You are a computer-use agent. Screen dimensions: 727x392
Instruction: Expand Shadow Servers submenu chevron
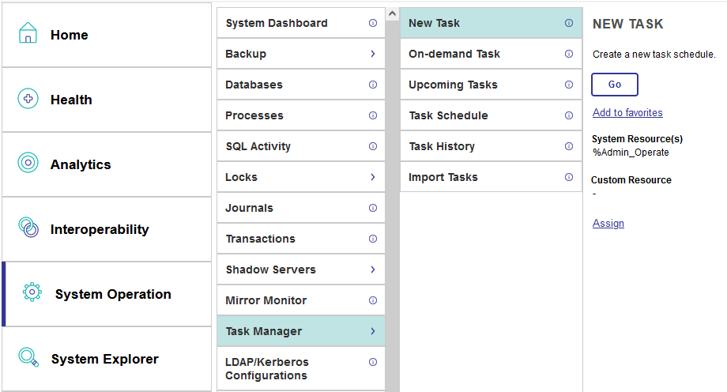click(x=373, y=269)
